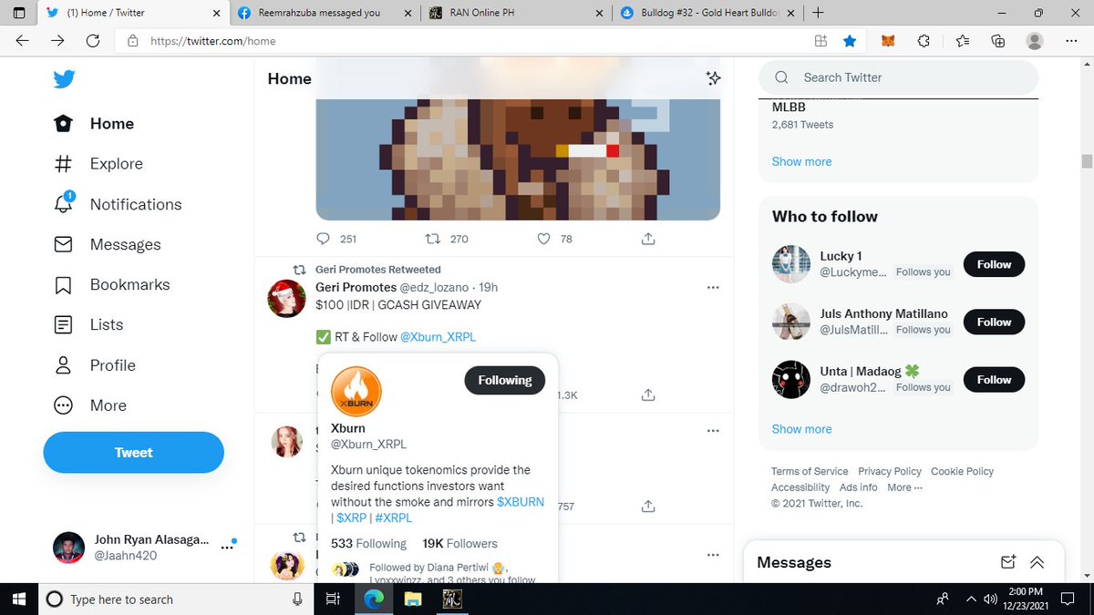Click the top tweets sparkle icon

(714, 78)
